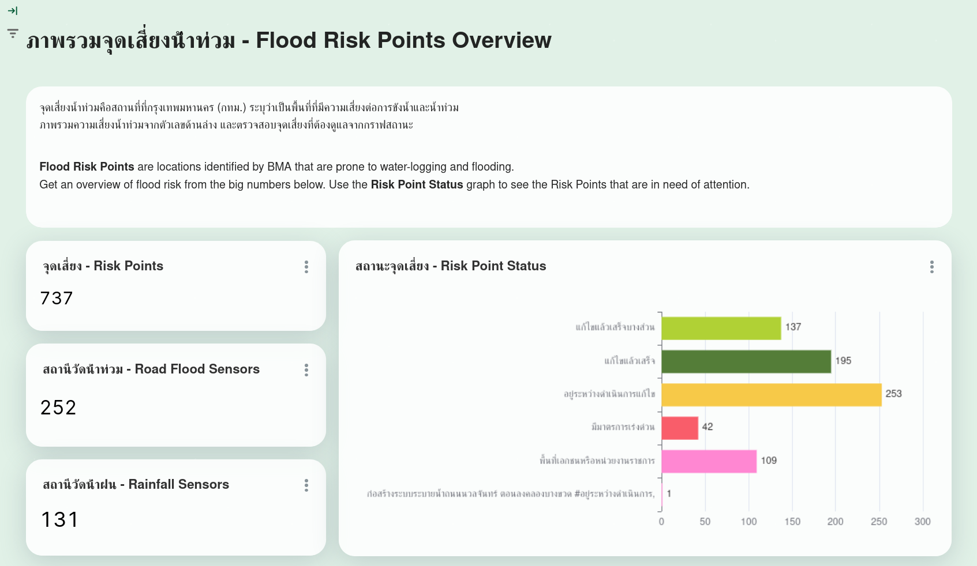Click the Rainfall Sensors card title

click(136, 485)
